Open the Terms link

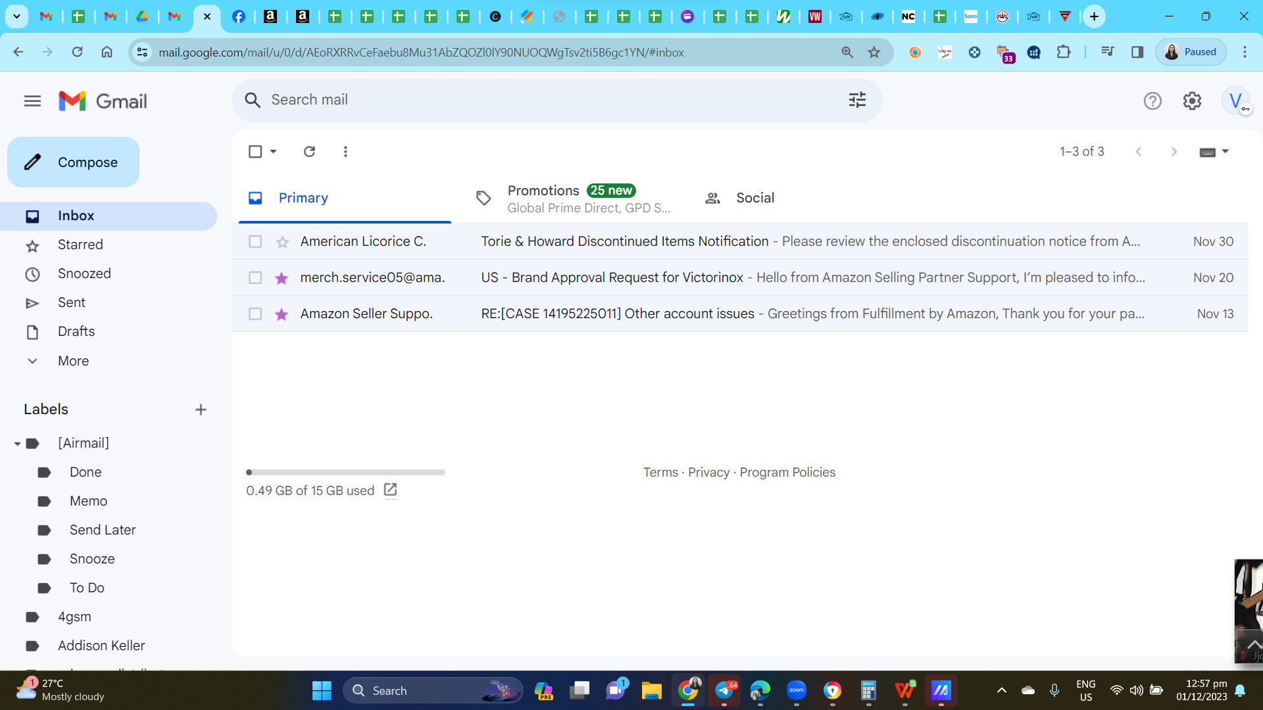pyautogui.click(x=660, y=473)
